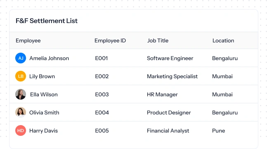Screen dimensions: 267x149
Task: Sort by the Job Title column header
Action: point(158,41)
